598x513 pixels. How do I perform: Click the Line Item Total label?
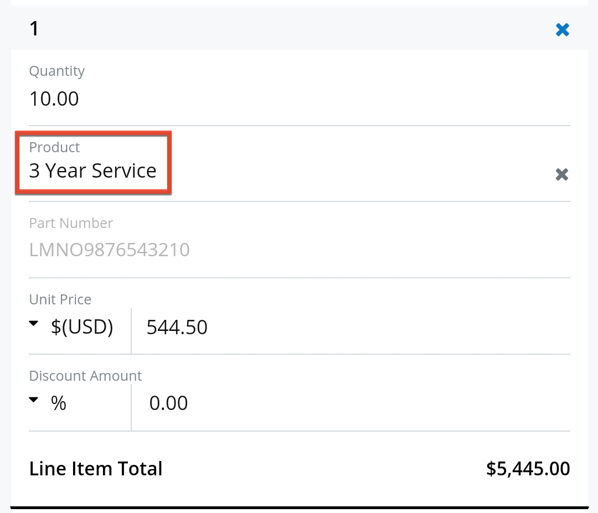point(96,469)
